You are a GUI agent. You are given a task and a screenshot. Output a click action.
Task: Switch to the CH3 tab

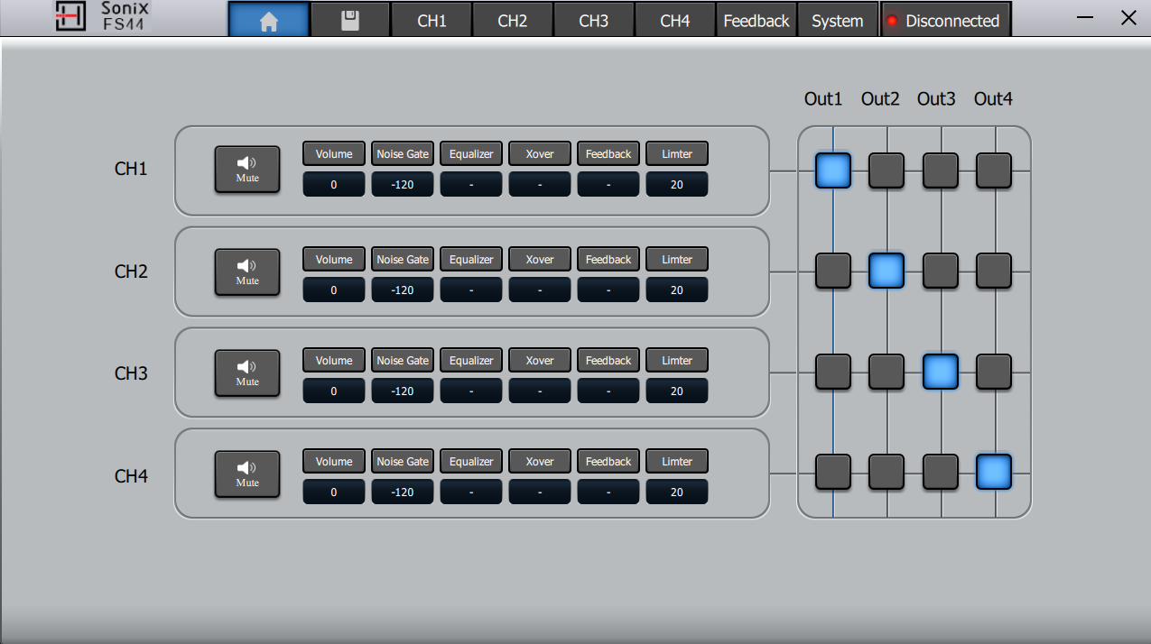pos(593,21)
